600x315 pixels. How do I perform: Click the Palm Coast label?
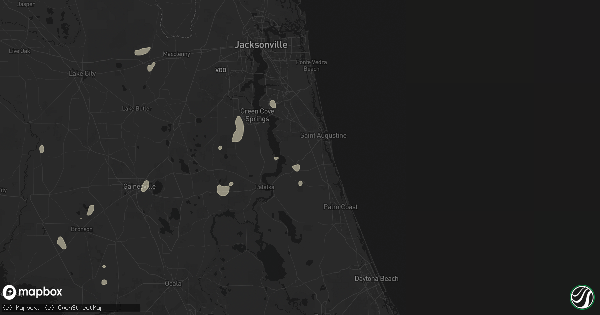341,207
